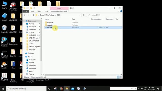Open Chrome from the taskbar
The width and height of the screenshot is (162, 91).
[61, 89]
